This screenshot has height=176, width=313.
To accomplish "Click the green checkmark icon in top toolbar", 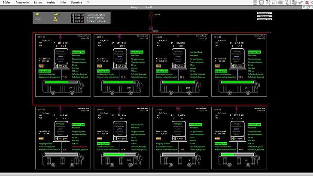I will (x=301, y=2).
